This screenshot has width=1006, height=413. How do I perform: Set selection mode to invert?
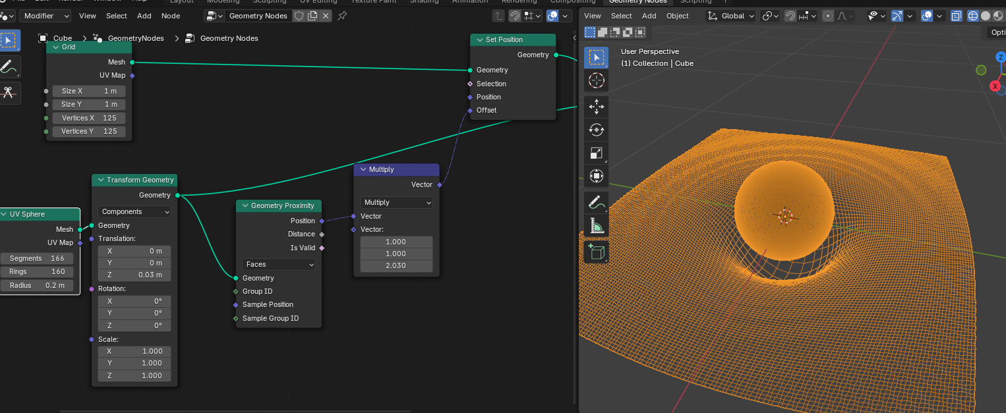click(628, 32)
